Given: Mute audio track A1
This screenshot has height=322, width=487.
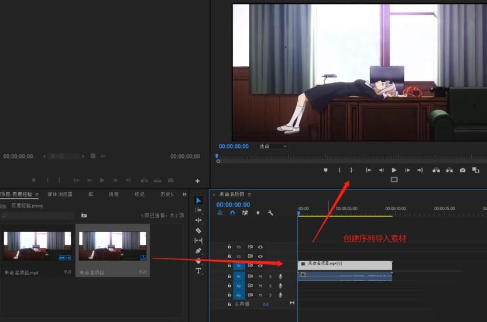Looking at the screenshot, I should tap(260, 276).
